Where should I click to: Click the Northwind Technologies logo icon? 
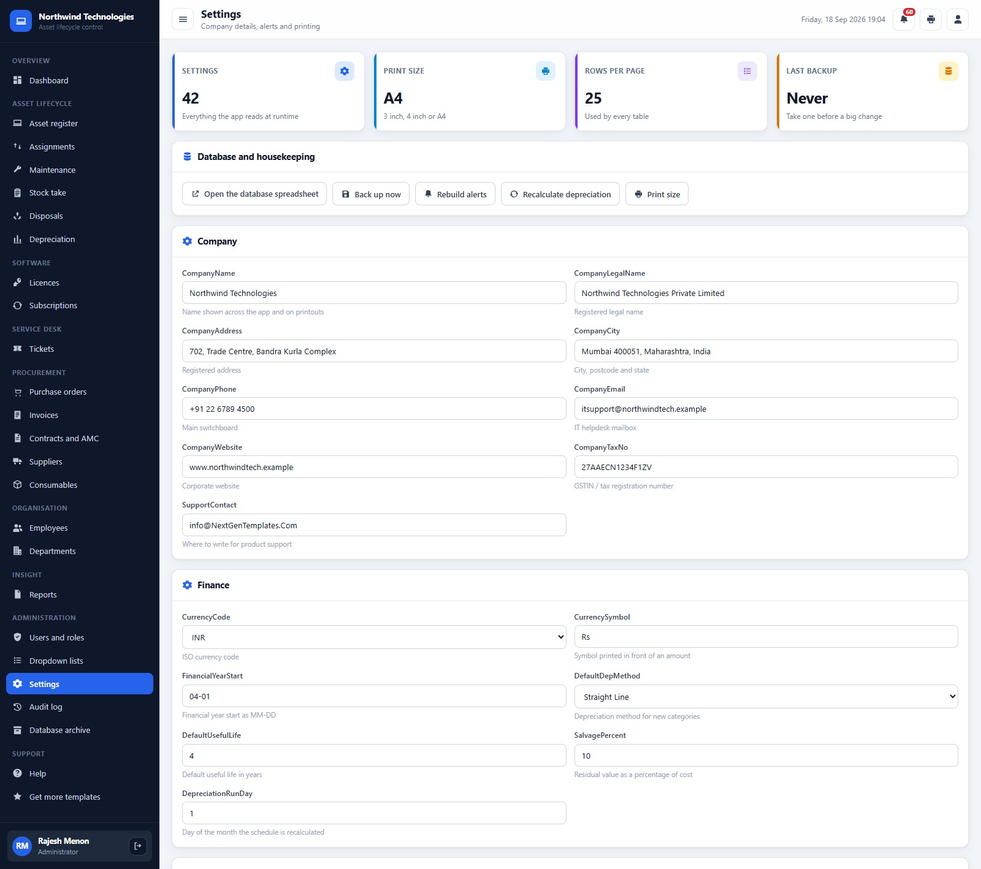pyautogui.click(x=21, y=21)
